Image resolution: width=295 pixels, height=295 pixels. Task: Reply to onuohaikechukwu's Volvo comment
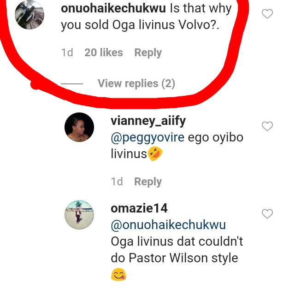click(x=147, y=53)
